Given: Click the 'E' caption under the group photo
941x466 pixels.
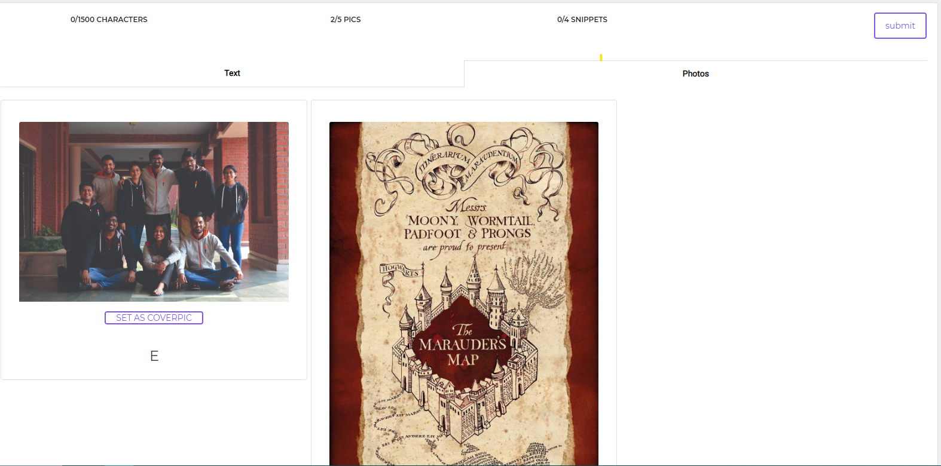Looking at the screenshot, I should click(154, 356).
